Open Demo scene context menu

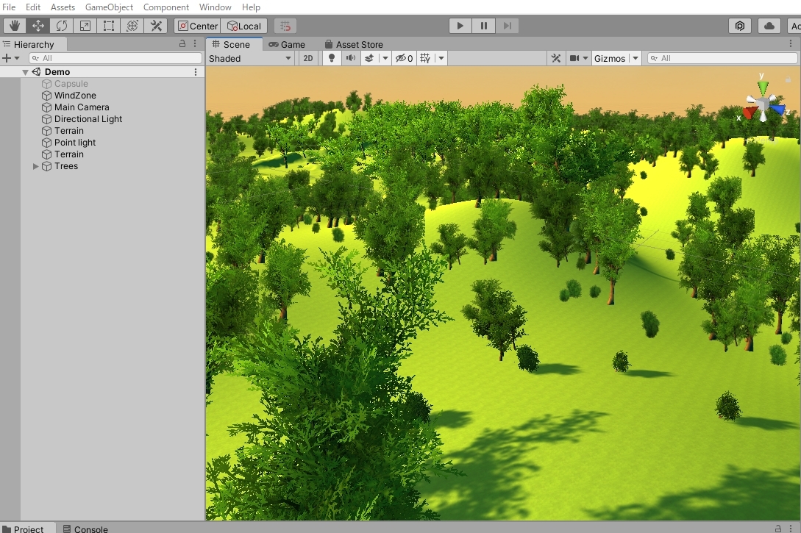195,72
